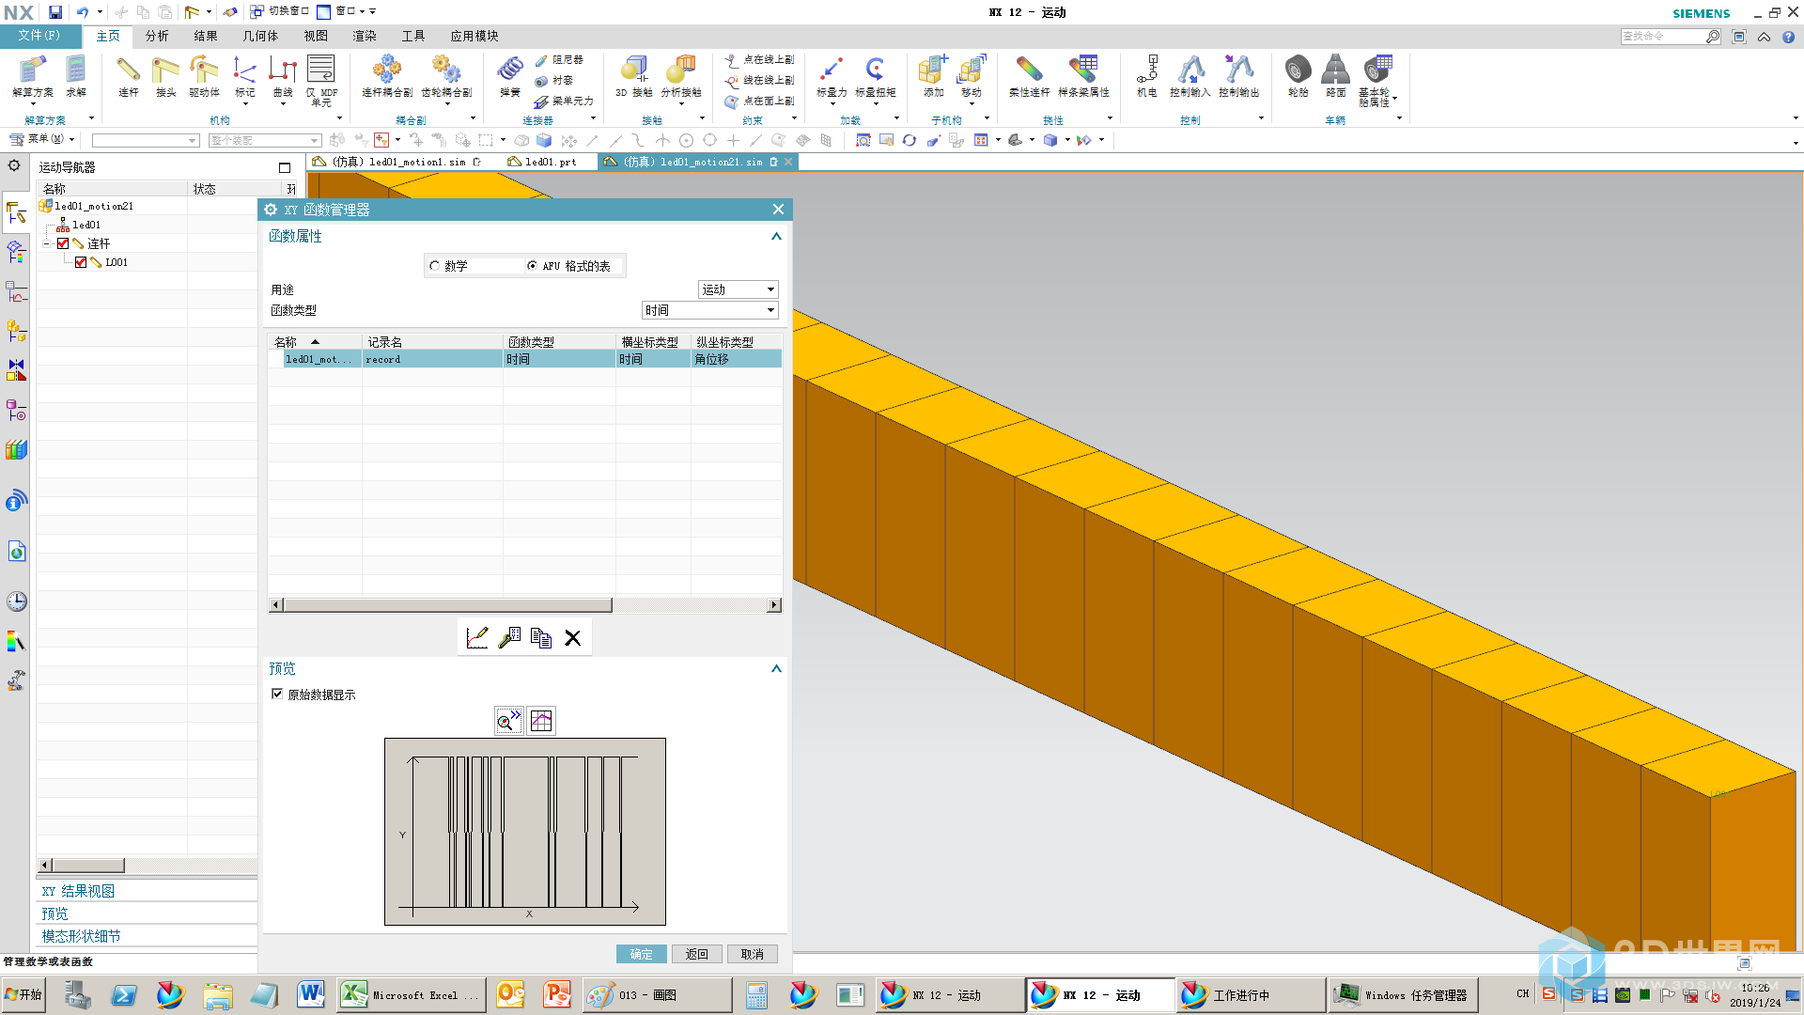Open Microsoft Excel from taskbar

(x=411, y=994)
